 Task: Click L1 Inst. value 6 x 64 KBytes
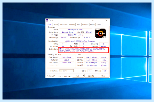92,60
